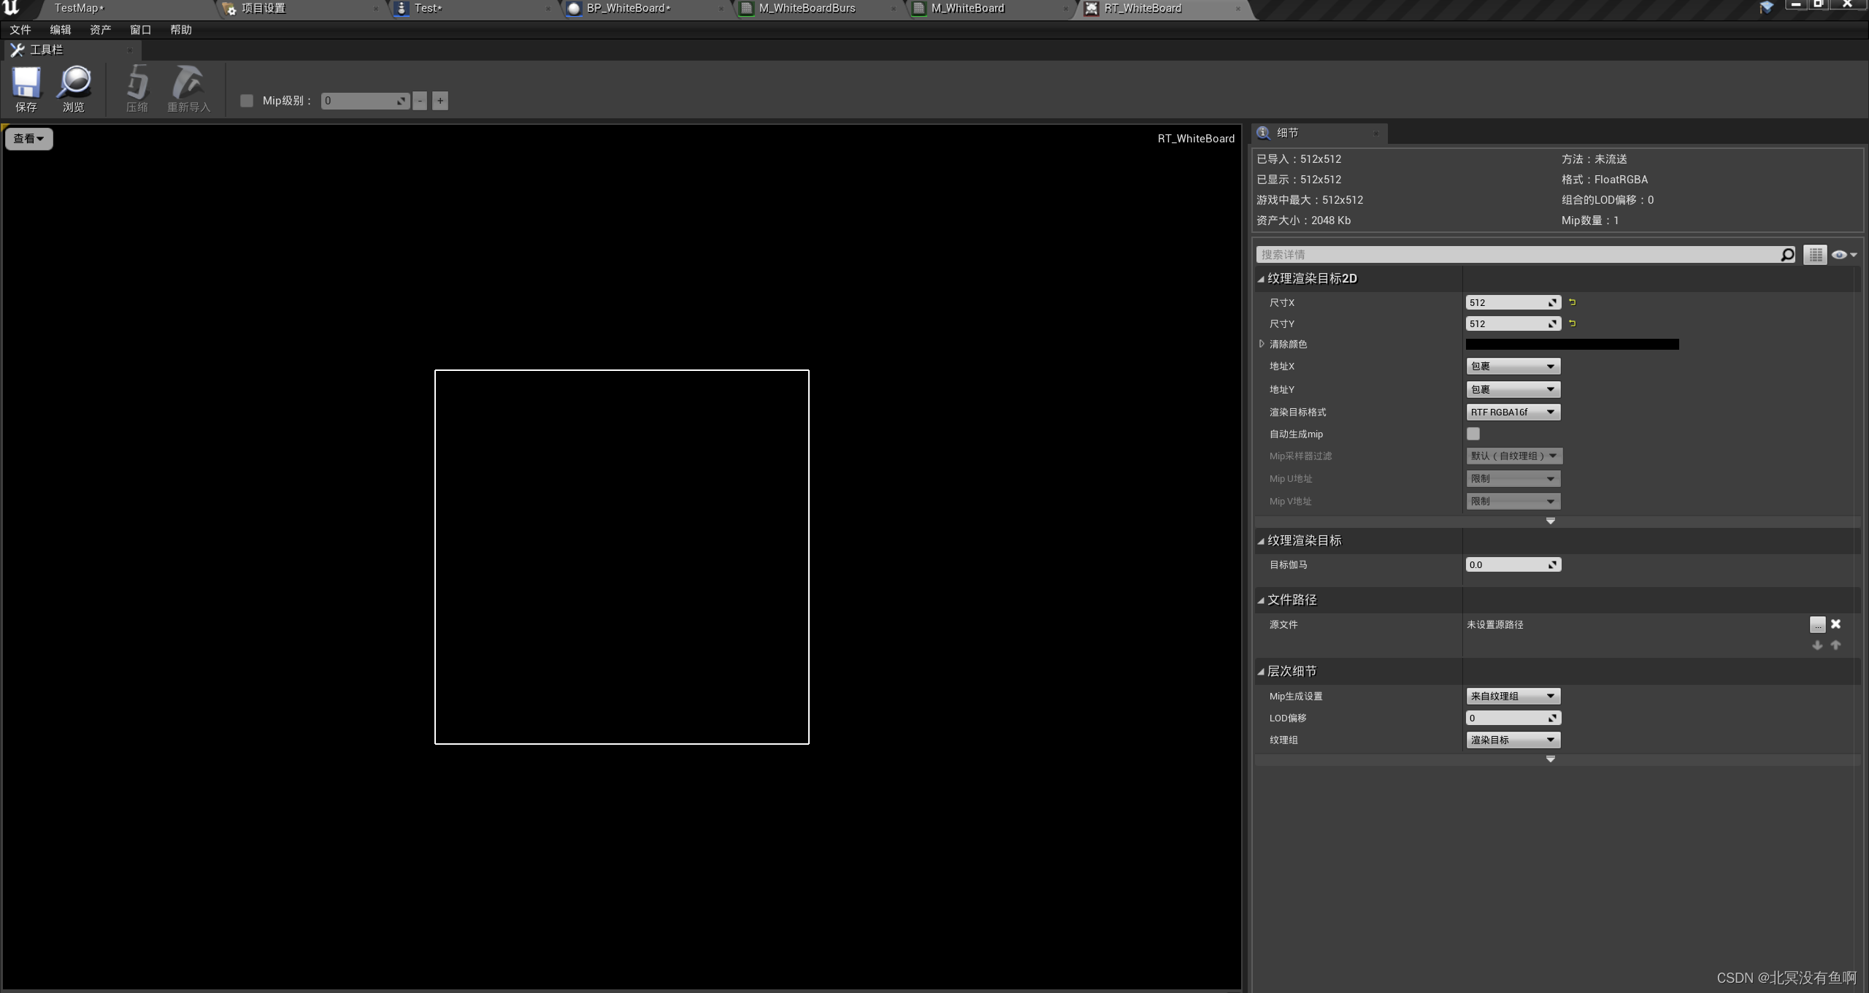The image size is (1869, 993).
Task: Click the search magnifier in details panel
Action: coord(1787,254)
